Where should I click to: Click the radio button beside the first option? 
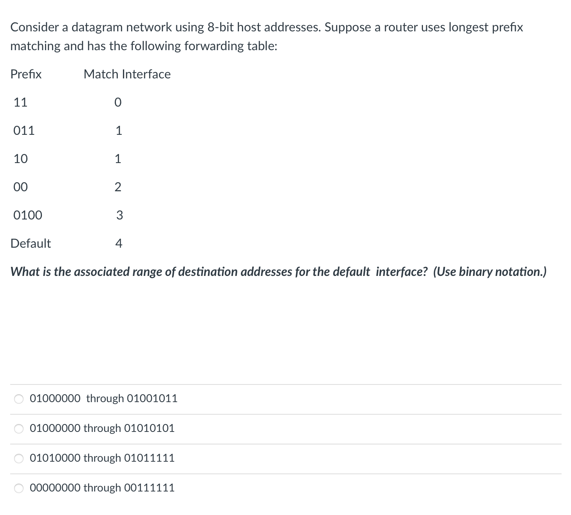18,399
